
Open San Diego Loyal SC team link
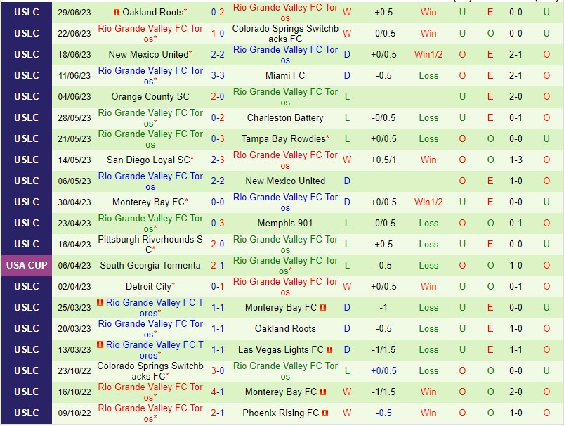tap(149, 160)
